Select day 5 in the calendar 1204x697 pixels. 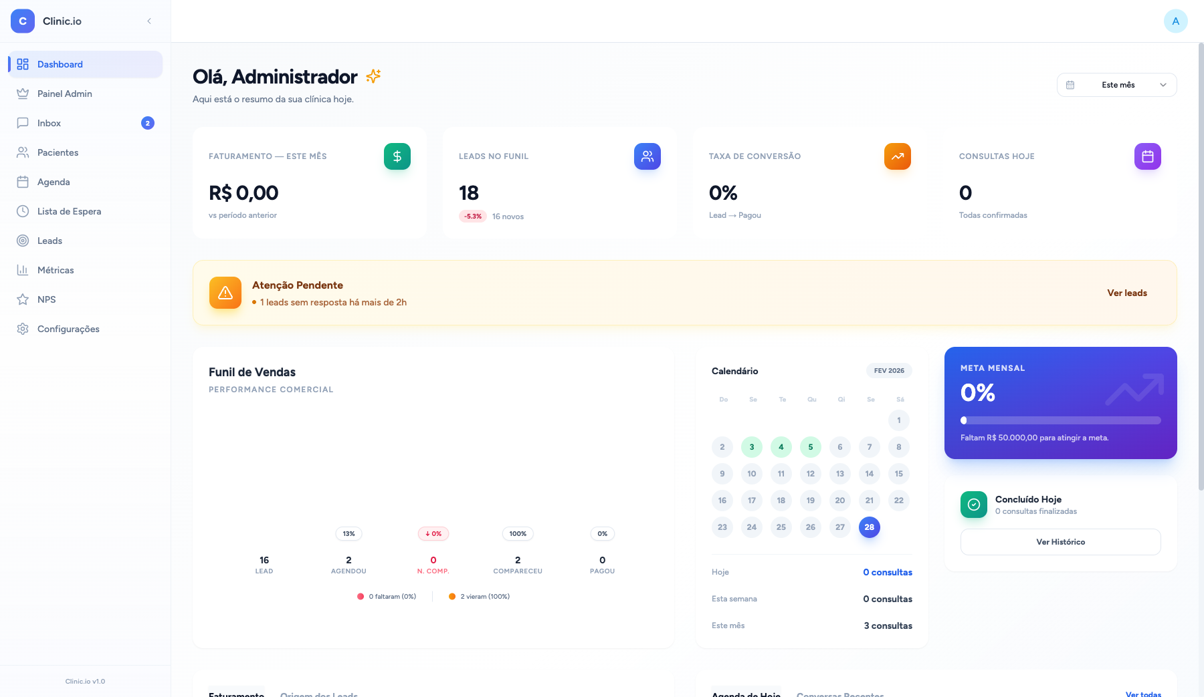pos(811,447)
